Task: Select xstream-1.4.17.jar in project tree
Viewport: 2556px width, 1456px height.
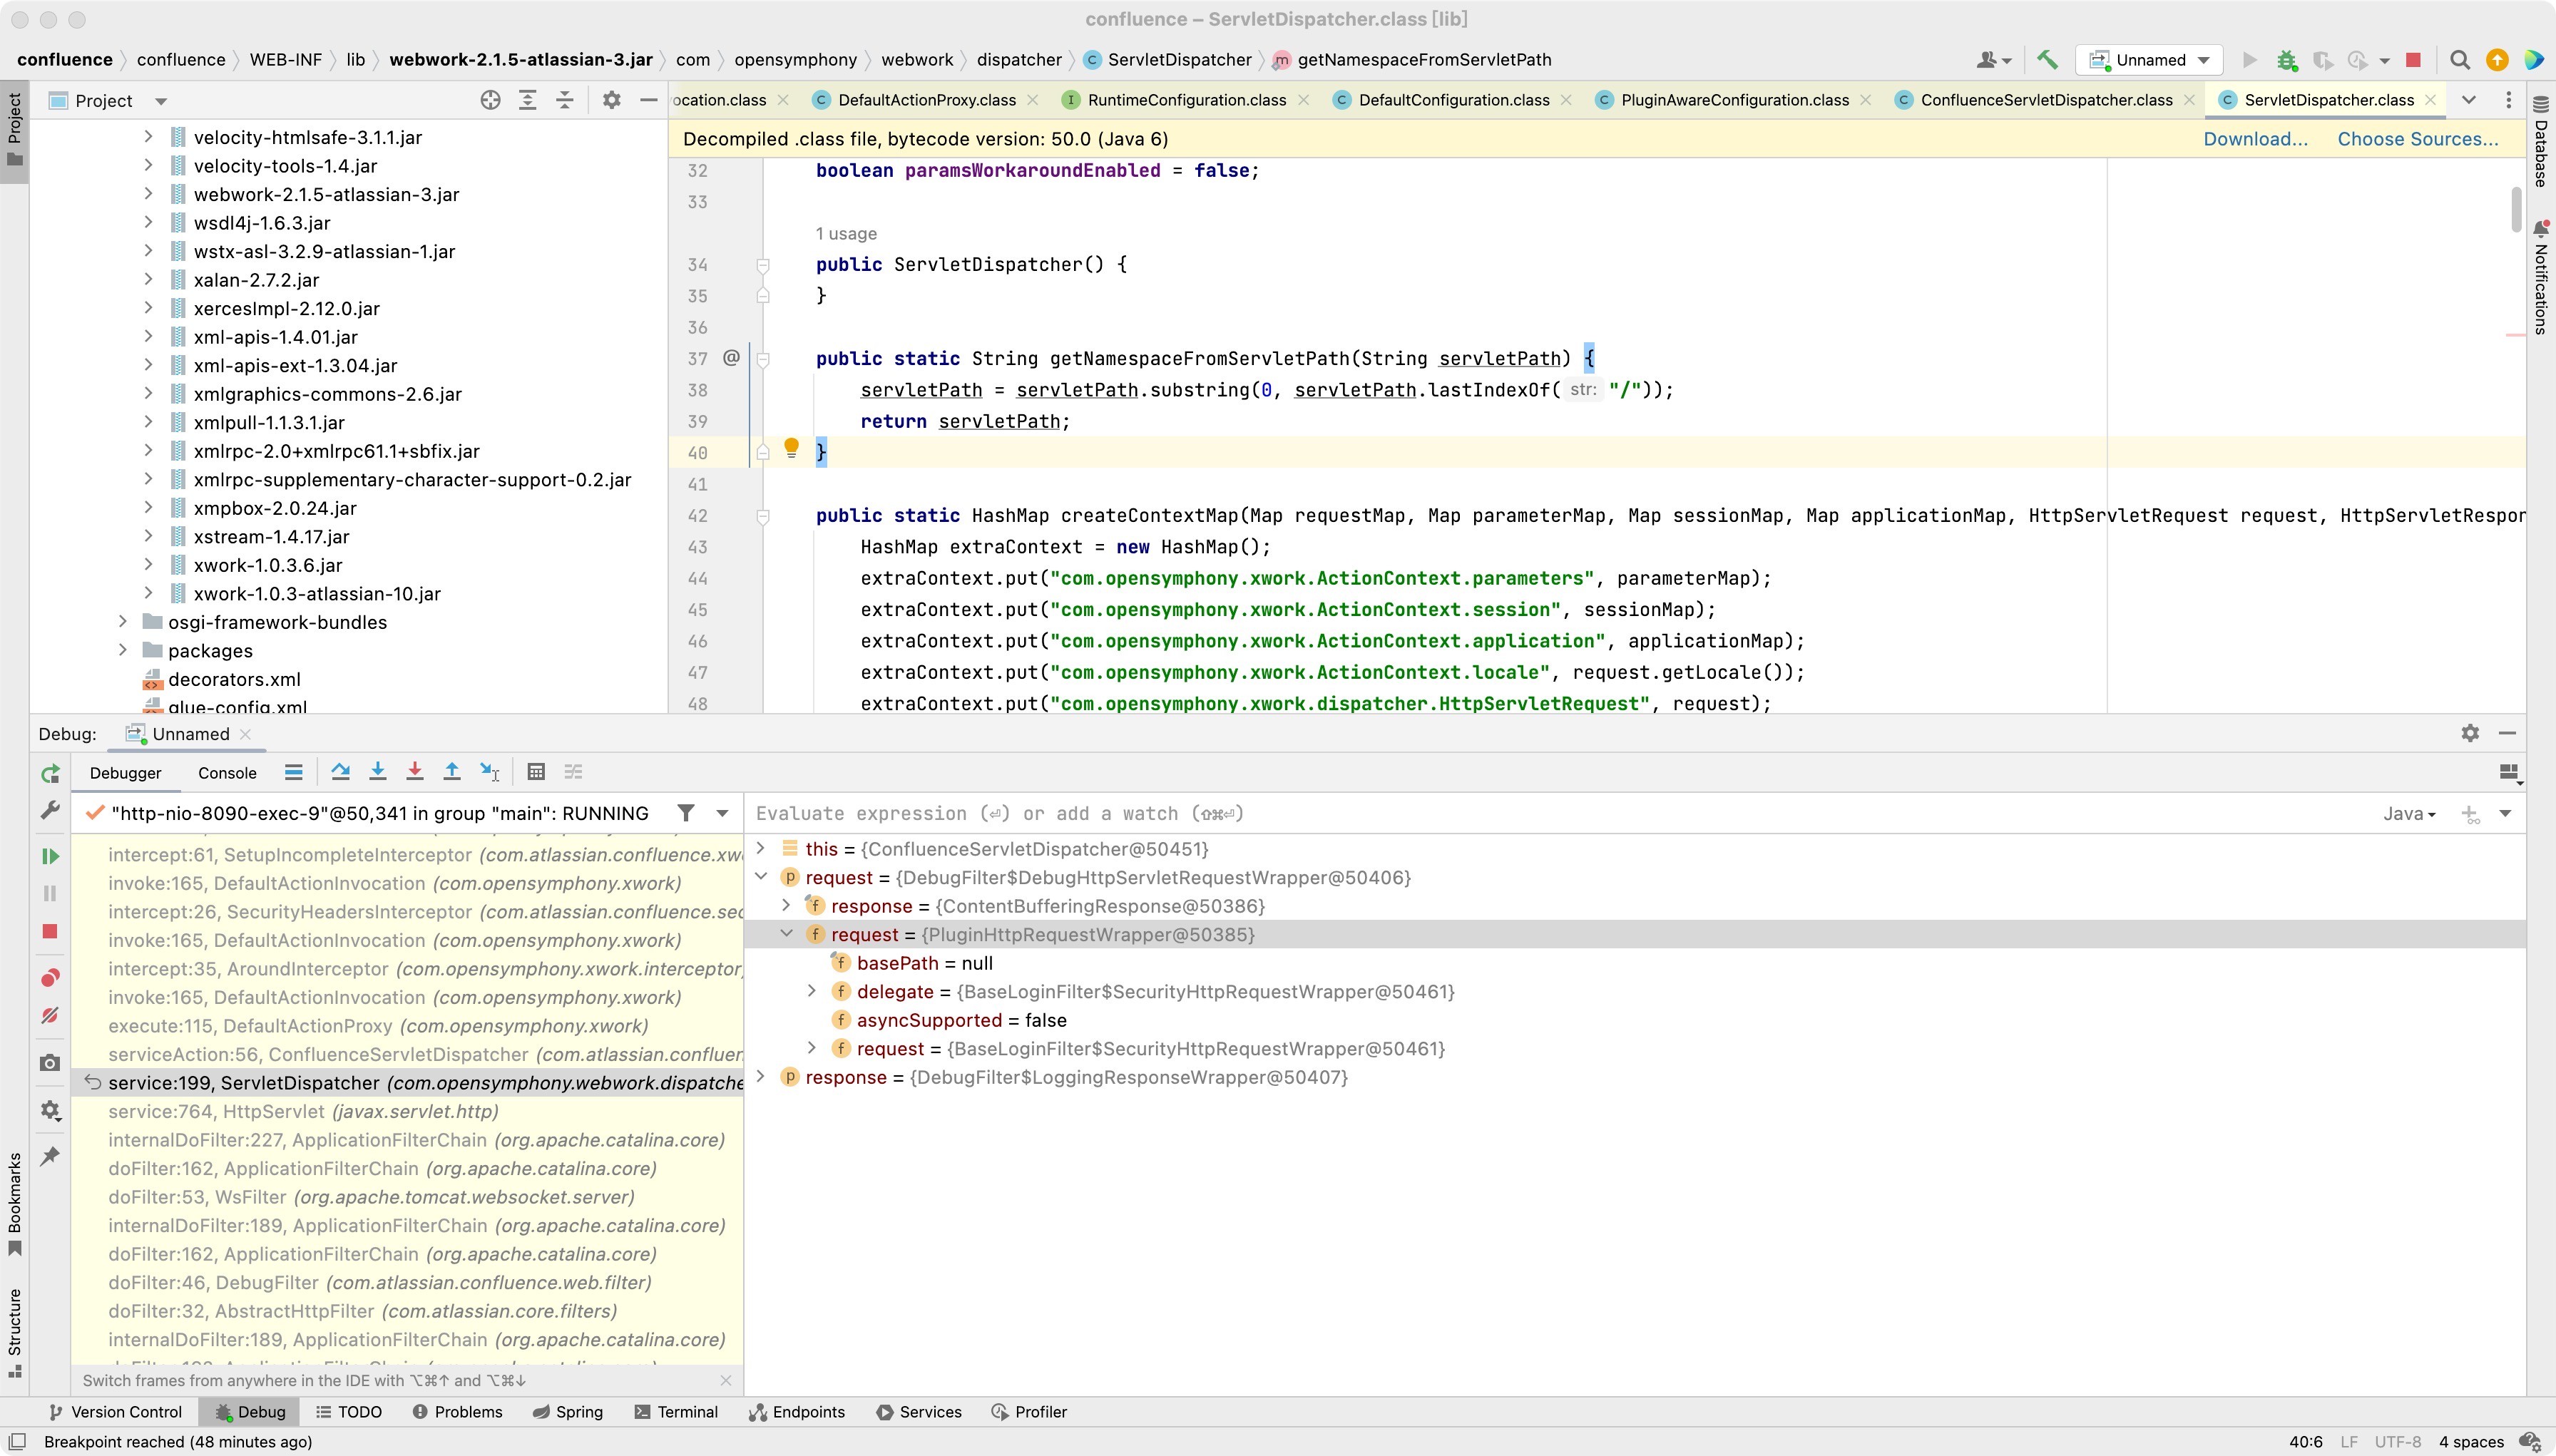Action: (271, 537)
